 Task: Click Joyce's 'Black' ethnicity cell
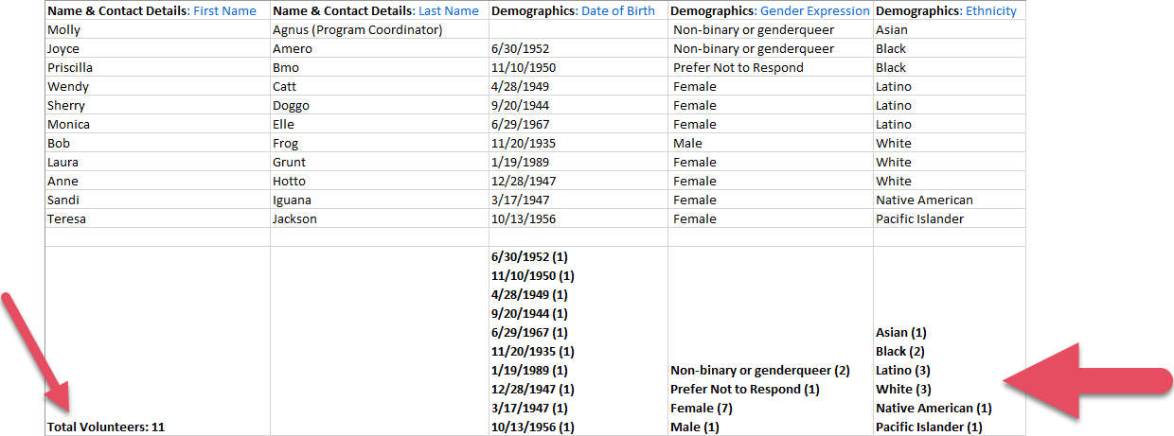tap(949, 48)
